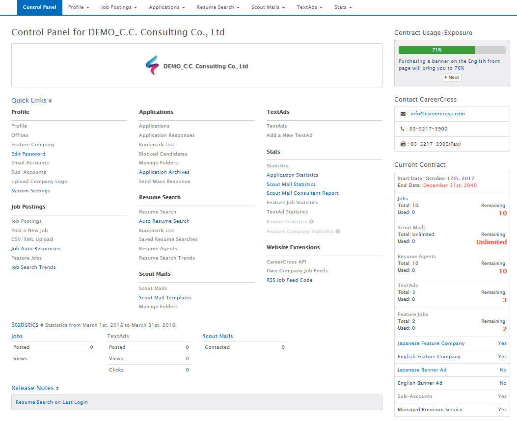Click Add a New TextAd
The width and height of the screenshot is (517, 421).
point(290,135)
